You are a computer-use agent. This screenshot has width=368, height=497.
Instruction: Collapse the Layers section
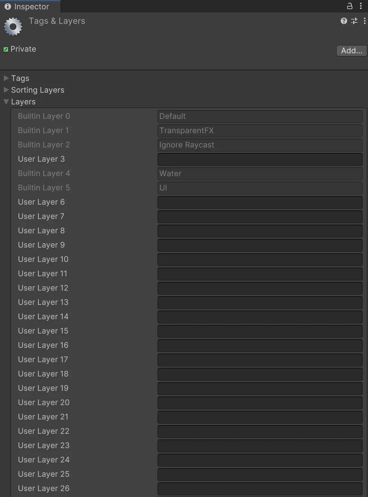(x=6, y=102)
